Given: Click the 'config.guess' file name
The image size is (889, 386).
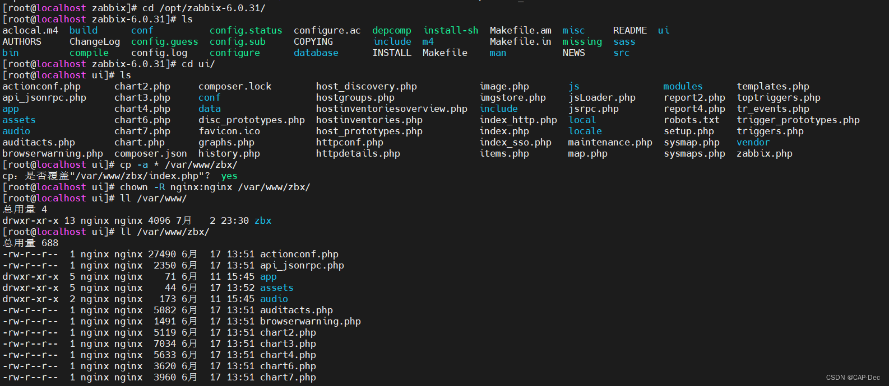Looking at the screenshot, I should 165,41.
